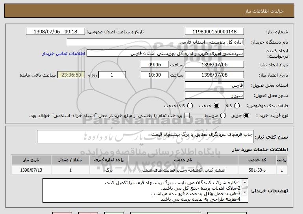Viewport: 303px width, 214px height.
Task: Click the service name cell انتشار کتاب
Action: coord(183,170)
